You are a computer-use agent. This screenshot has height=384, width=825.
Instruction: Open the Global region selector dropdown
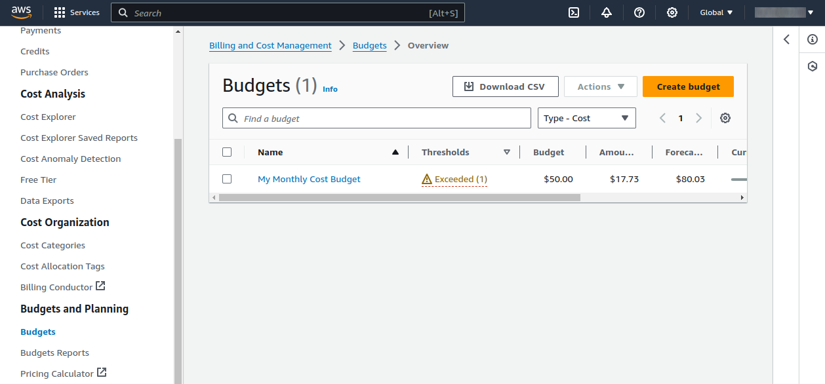[715, 12]
